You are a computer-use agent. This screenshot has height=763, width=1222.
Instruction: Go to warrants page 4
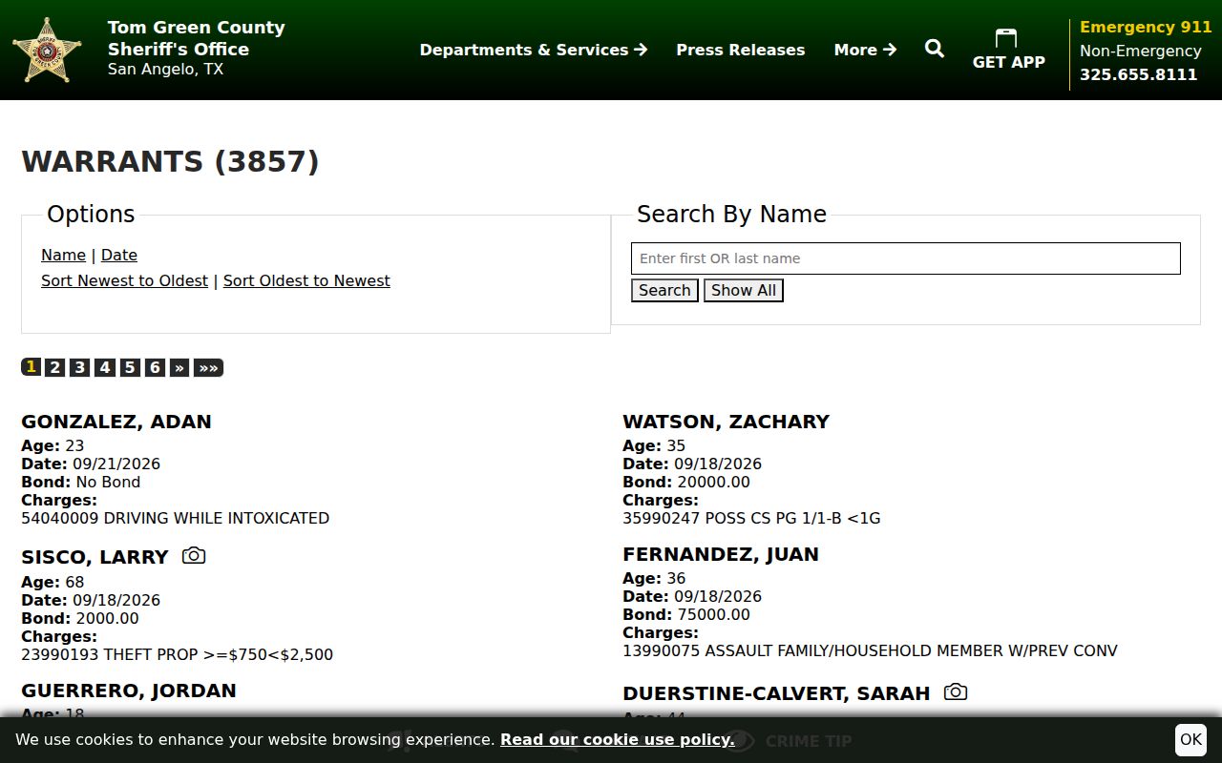click(105, 367)
